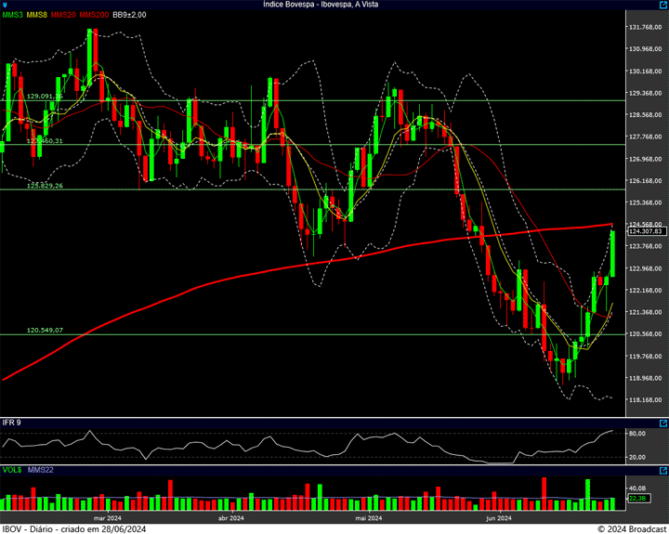Select the MMS3 moving average label
The height and width of the screenshot is (534, 669).
coord(12,15)
